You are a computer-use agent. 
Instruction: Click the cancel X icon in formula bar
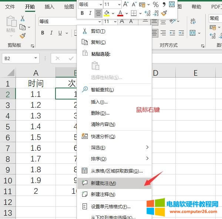(57, 58)
